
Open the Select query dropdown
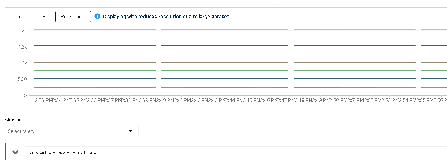(x=72, y=131)
